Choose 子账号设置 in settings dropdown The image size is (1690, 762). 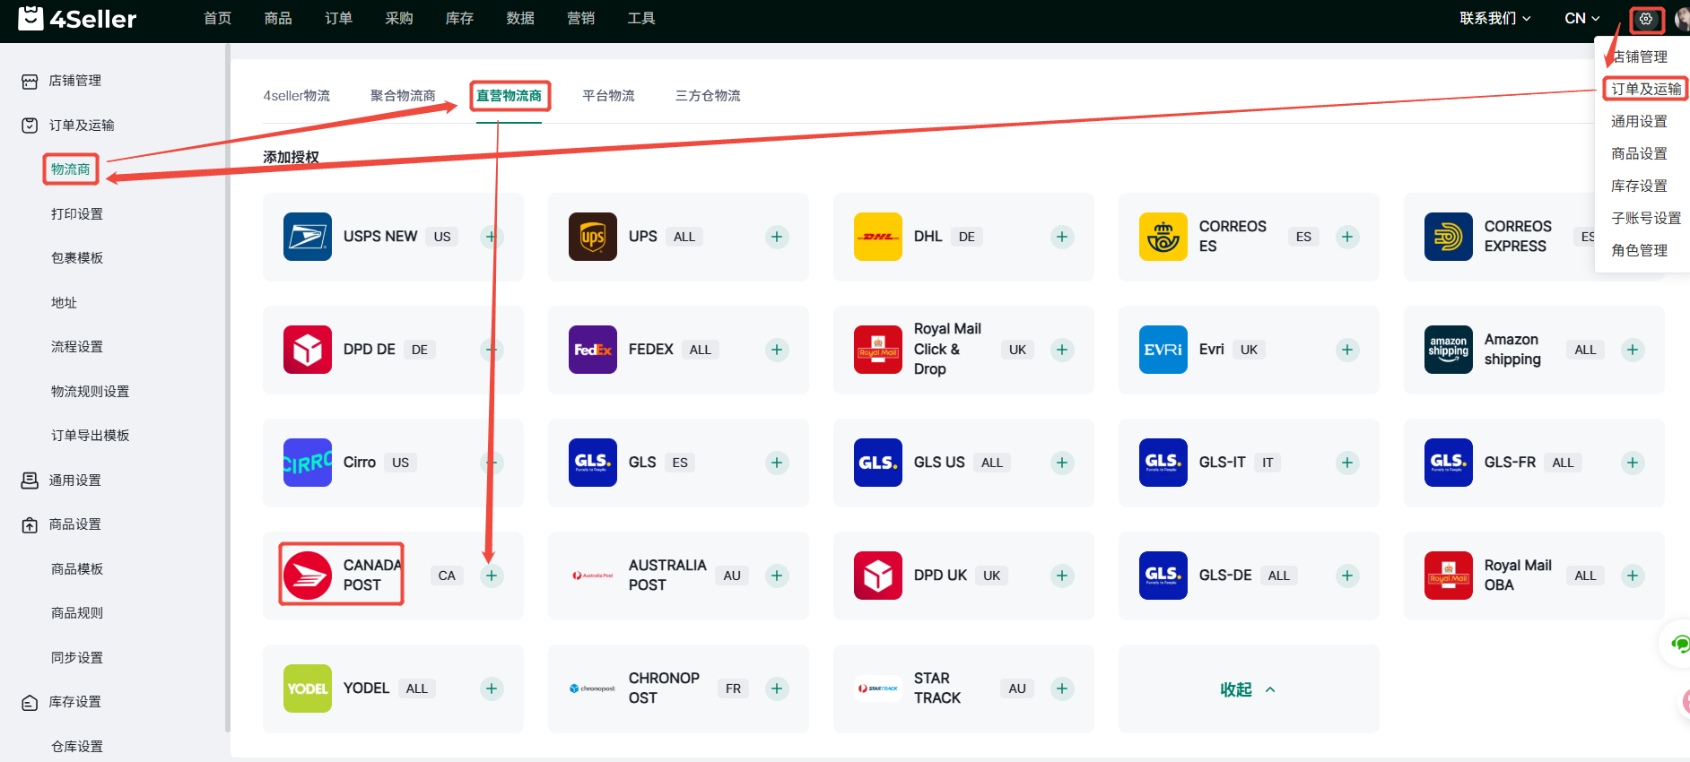tap(1646, 218)
